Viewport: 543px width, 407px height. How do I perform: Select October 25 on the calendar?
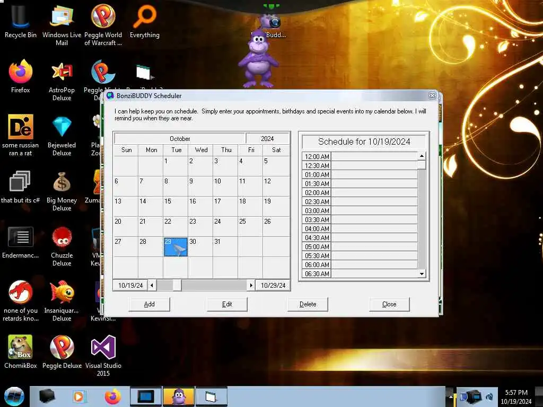250,227
